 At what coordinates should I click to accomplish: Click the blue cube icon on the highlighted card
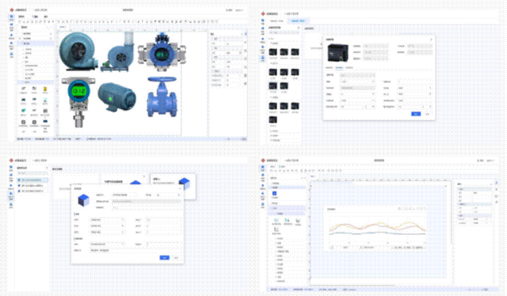(184, 184)
